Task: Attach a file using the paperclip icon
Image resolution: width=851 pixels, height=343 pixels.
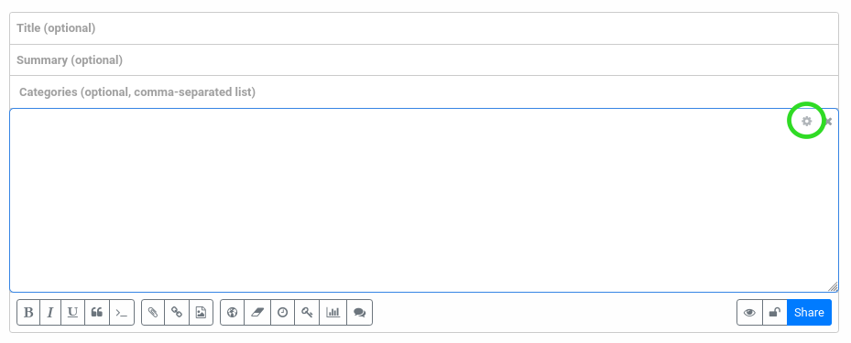Action: coord(153,312)
